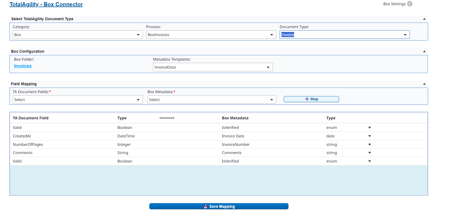Collapse the Field Mapping section
The width and height of the screenshot is (452, 216).
pos(424,84)
